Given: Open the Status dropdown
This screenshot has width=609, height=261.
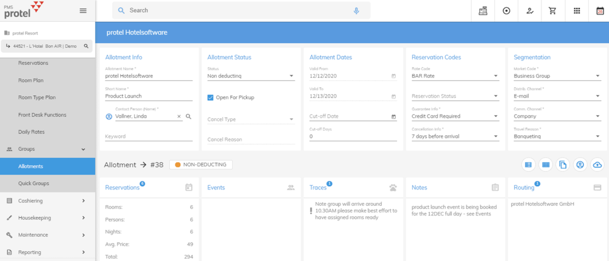Looking at the screenshot, I should pos(250,76).
